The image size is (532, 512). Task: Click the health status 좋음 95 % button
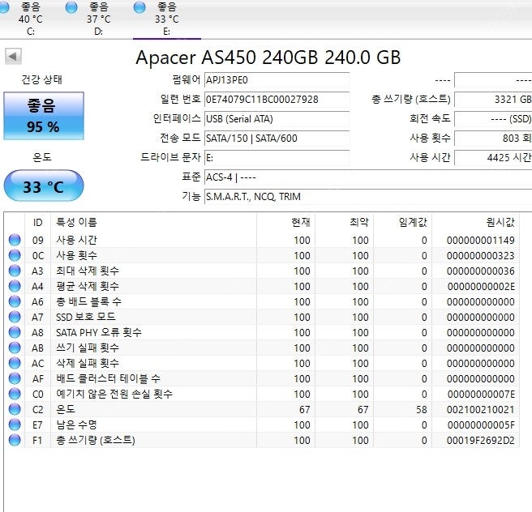point(44,116)
